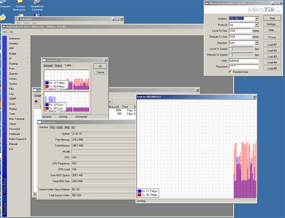Switch to the IO tab in Resources
Viewport: 285px width, 218px height.
pos(73,128)
